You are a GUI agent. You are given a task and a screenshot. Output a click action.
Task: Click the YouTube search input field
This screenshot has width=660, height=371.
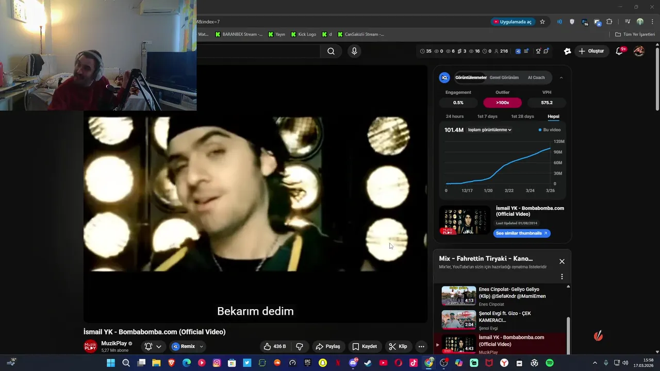click(258, 51)
